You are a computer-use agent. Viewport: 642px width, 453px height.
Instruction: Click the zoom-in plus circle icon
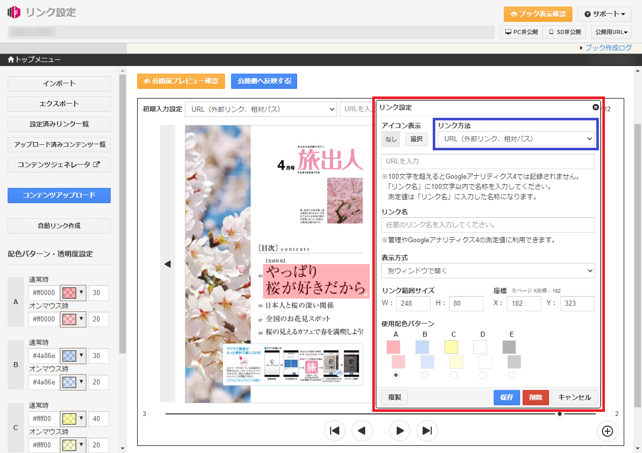tap(607, 431)
